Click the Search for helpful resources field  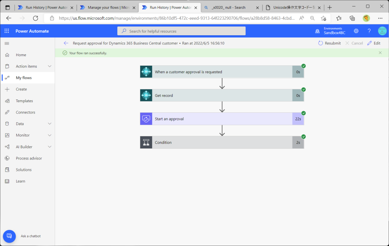[x=181, y=31]
